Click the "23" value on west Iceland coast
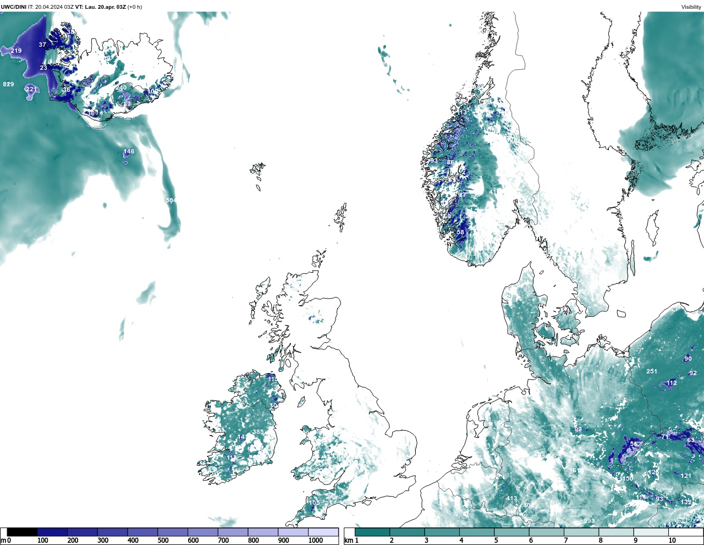The image size is (704, 545). (x=43, y=68)
